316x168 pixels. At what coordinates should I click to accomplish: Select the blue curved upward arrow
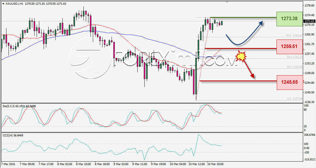coord(245,32)
